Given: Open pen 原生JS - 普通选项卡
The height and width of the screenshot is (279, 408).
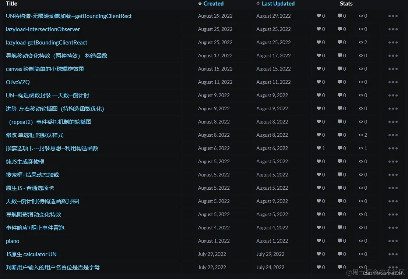Looking at the screenshot, I should [30, 188].
